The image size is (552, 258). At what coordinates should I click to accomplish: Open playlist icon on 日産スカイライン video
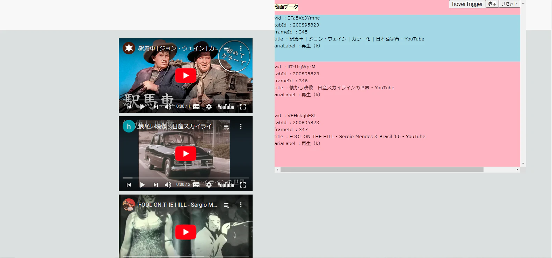click(x=226, y=127)
